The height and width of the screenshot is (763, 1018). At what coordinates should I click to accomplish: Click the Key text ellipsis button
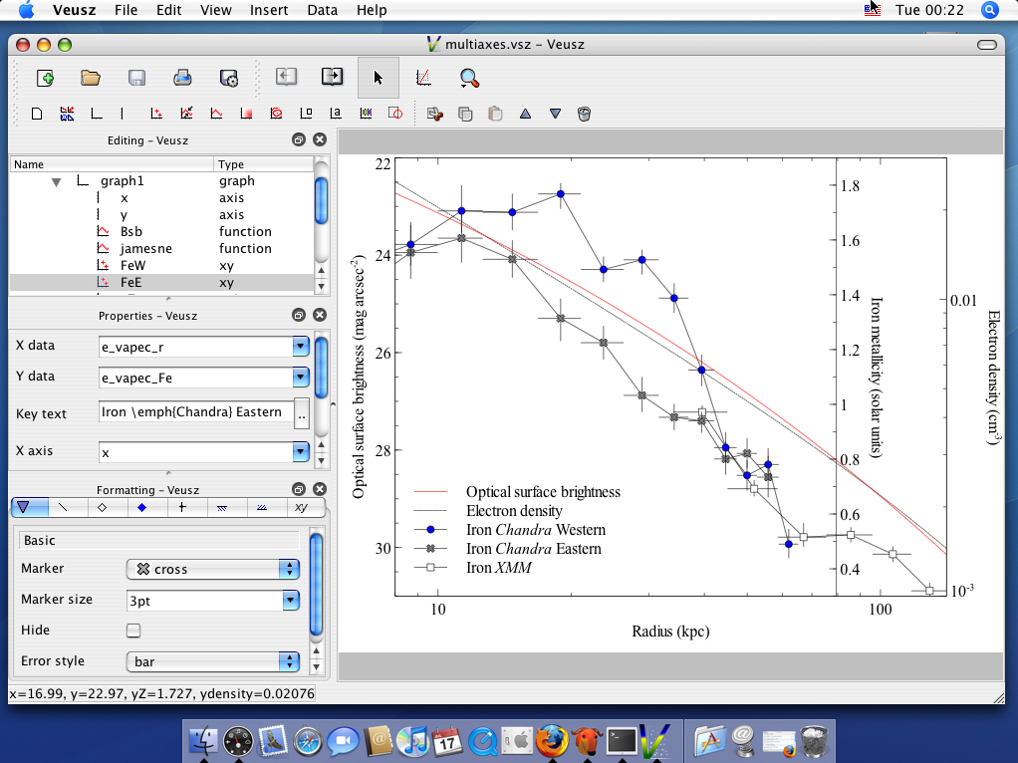(x=302, y=413)
